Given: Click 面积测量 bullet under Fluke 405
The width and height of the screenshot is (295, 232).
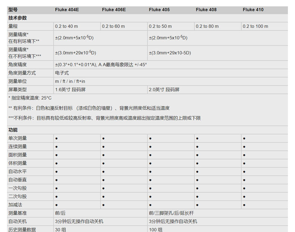Looking at the screenshot, I should point(150,155).
